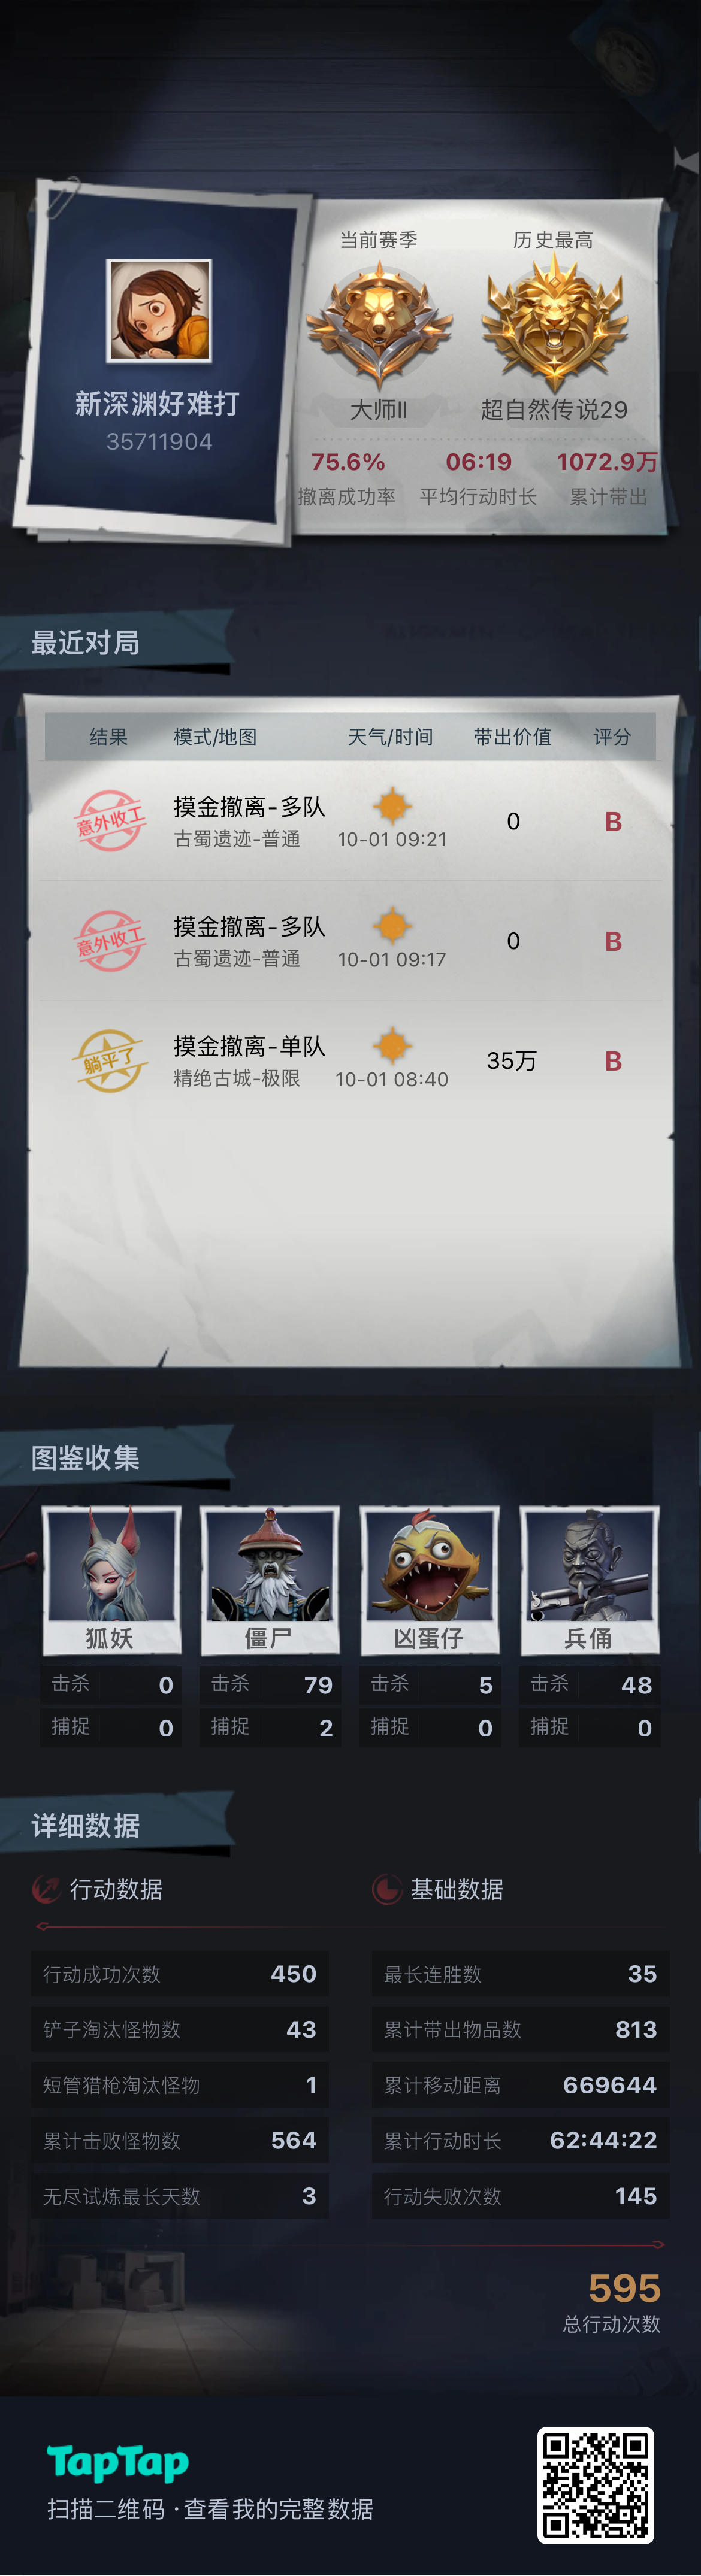The width and height of the screenshot is (701, 2576).
Task: Click the TapTap logo
Action: 117,2463
